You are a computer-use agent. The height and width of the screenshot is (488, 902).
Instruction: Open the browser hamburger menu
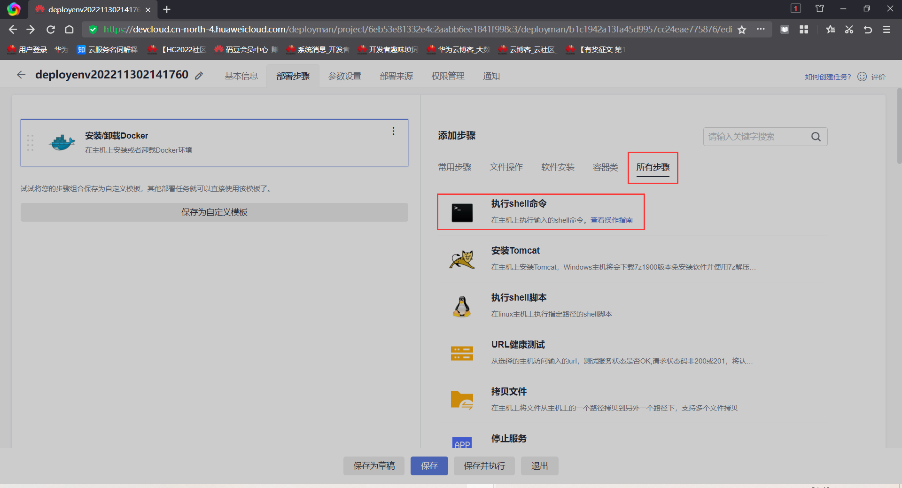(x=886, y=30)
